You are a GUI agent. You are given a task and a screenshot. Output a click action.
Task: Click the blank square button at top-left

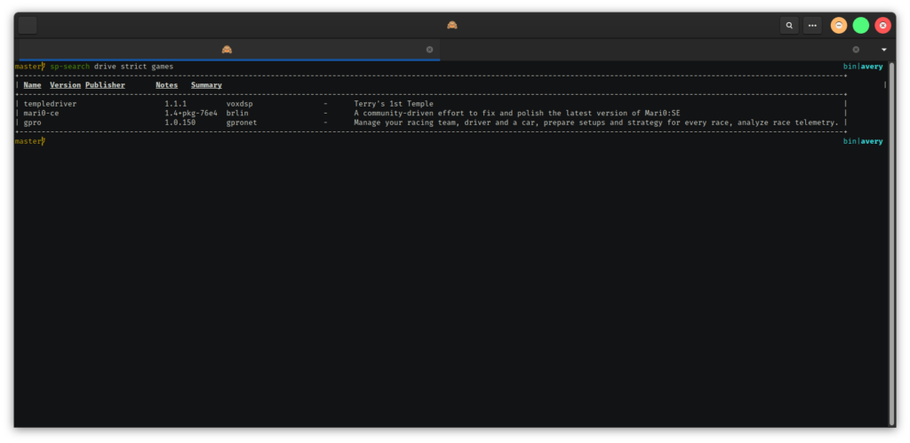click(28, 25)
